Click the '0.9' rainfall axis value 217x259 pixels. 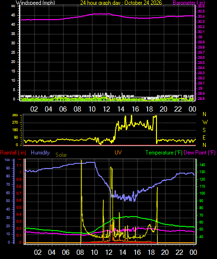19,179
